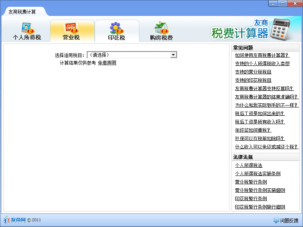Open 营业税暂行条例实施细则 link

(260, 190)
